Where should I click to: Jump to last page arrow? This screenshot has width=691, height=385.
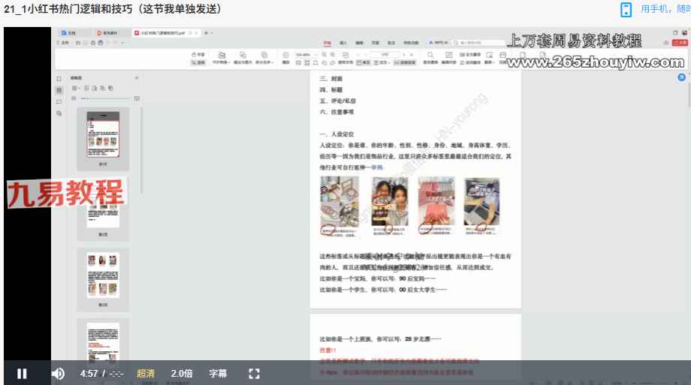pyautogui.click(x=412, y=55)
